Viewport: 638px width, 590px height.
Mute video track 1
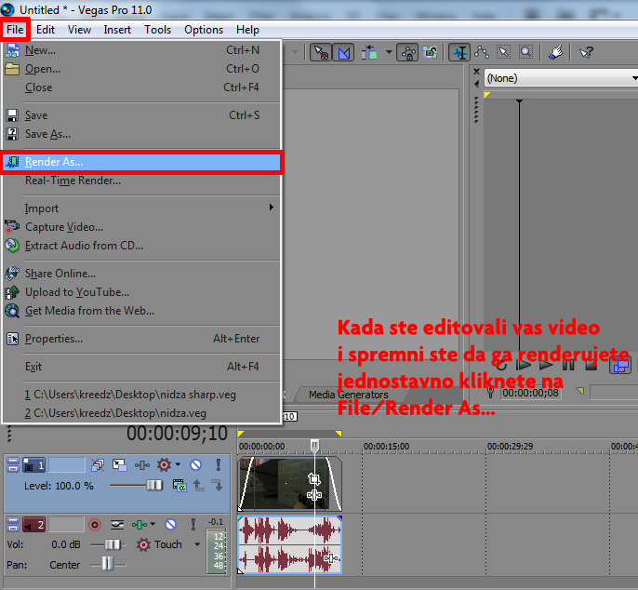195,464
